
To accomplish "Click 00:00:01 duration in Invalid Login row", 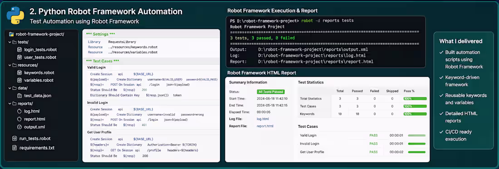I will point(396,144).
